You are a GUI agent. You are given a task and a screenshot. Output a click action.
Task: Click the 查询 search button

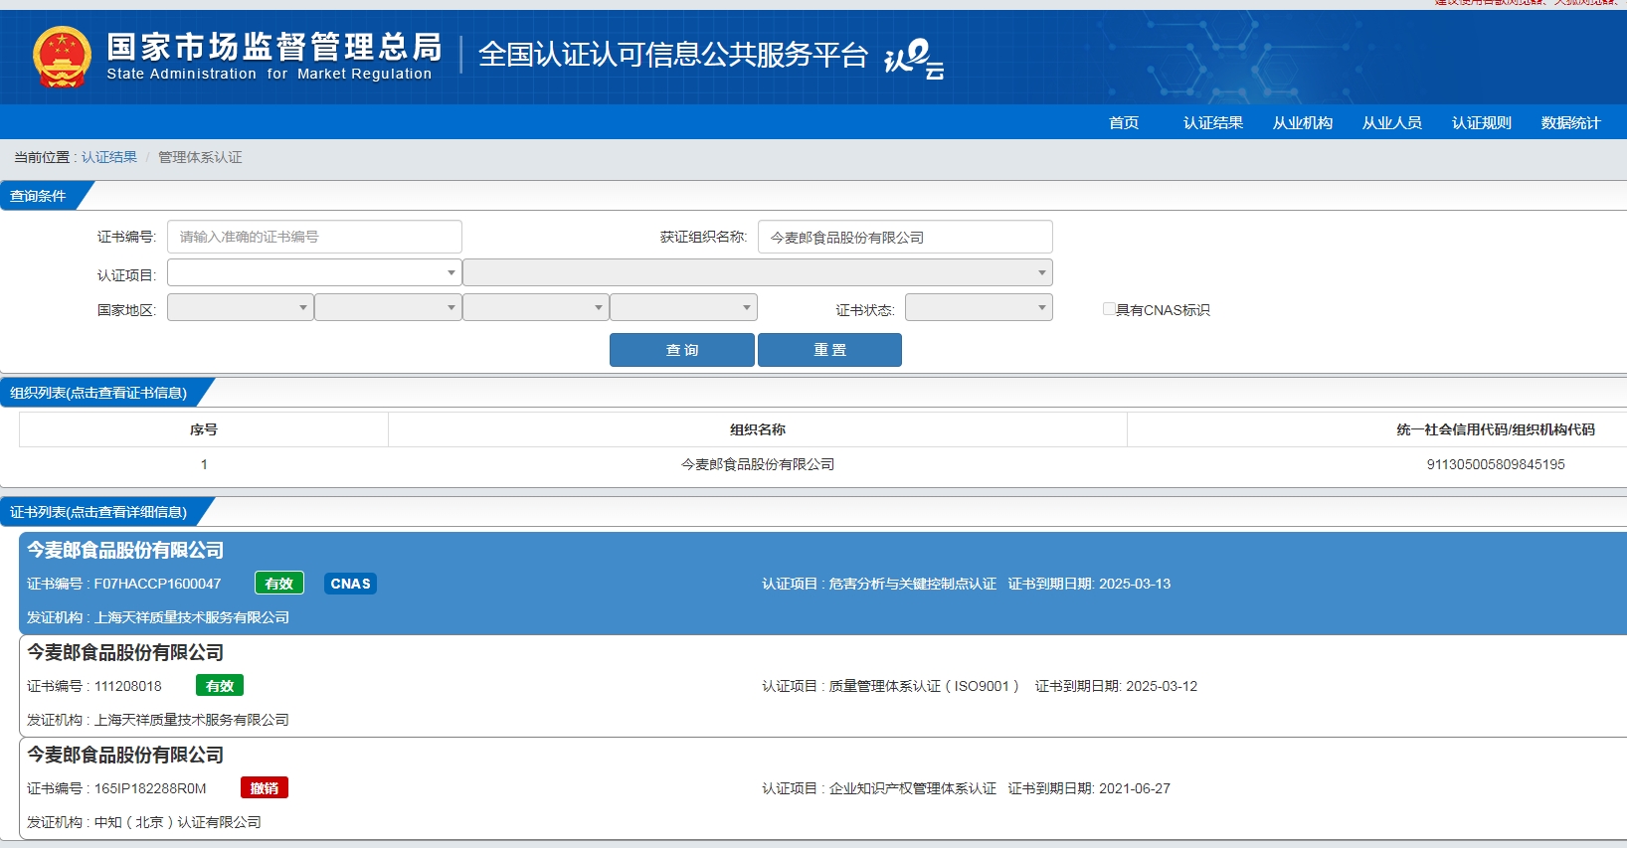pyautogui.click(x=682, y=350)
